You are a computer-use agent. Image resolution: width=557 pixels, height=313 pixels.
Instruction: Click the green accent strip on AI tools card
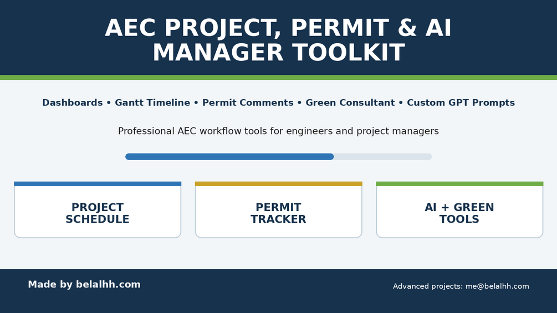click(x=459, y=184)
